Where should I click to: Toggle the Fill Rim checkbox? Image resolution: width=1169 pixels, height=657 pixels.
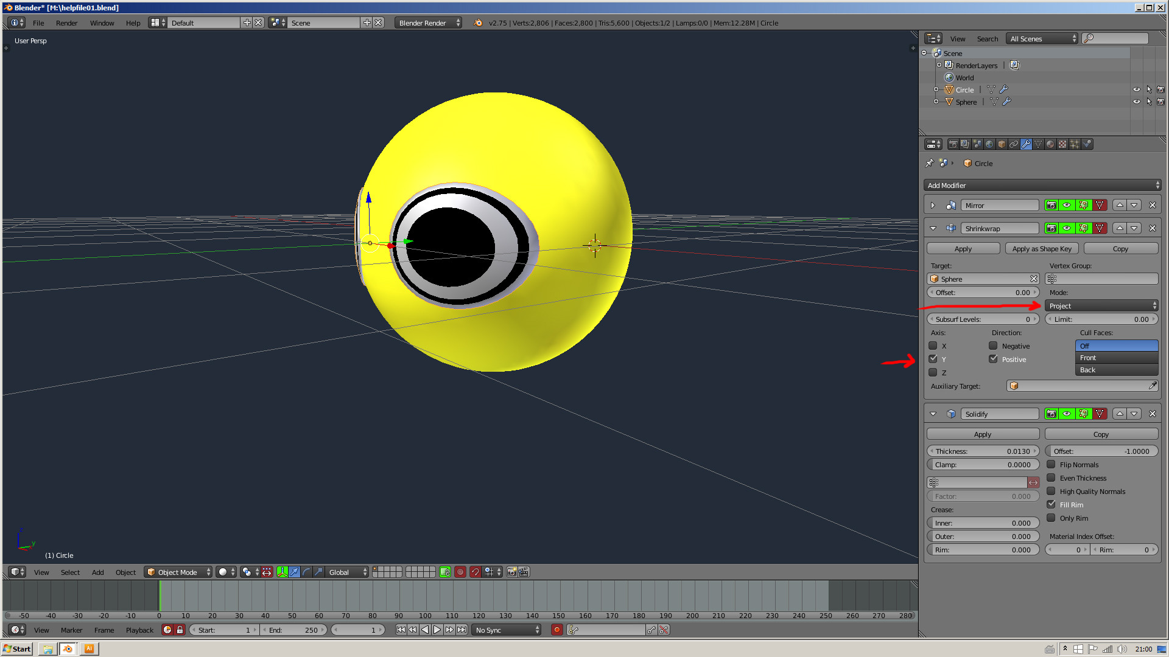click(1051, 505)
